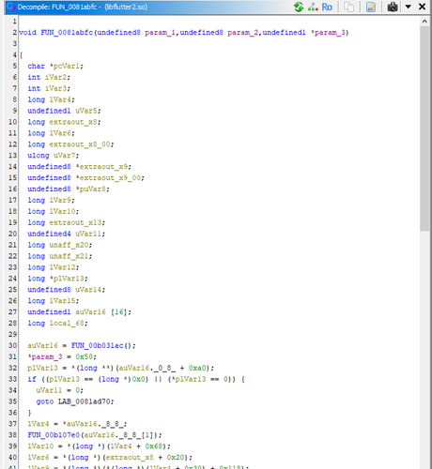The height and width of the screenshot is (469, 432).
Task: Click the notepad pencil edit icon
Action: (x=371, y=7)
